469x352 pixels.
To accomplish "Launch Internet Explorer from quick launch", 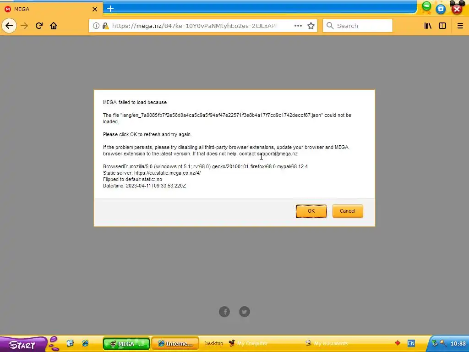I will 85,343.
